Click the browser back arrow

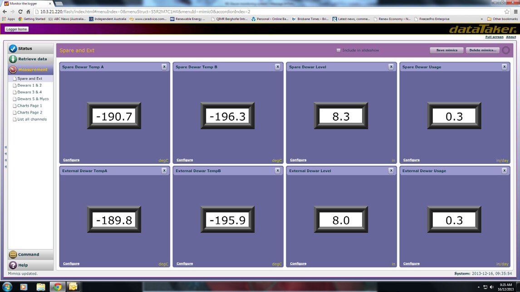tap(5, 12)
